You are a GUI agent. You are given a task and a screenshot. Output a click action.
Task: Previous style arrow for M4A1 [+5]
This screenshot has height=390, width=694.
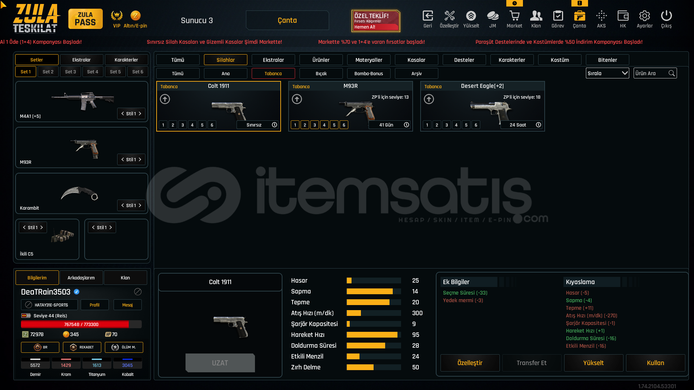[x=123, y=113]
